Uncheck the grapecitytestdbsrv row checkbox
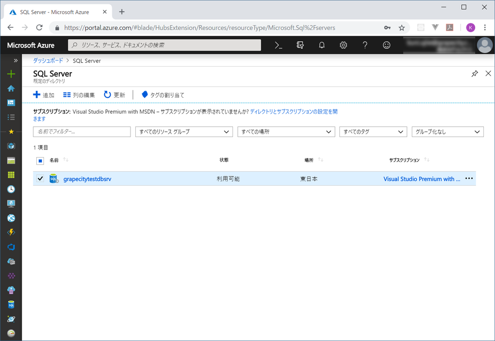The image size is (495, 341). (x=40, y=178)
